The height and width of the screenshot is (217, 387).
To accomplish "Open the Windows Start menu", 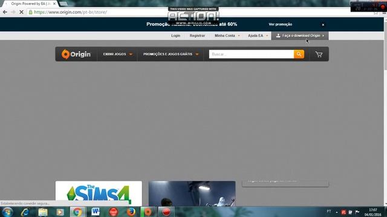I will (7, 212).
